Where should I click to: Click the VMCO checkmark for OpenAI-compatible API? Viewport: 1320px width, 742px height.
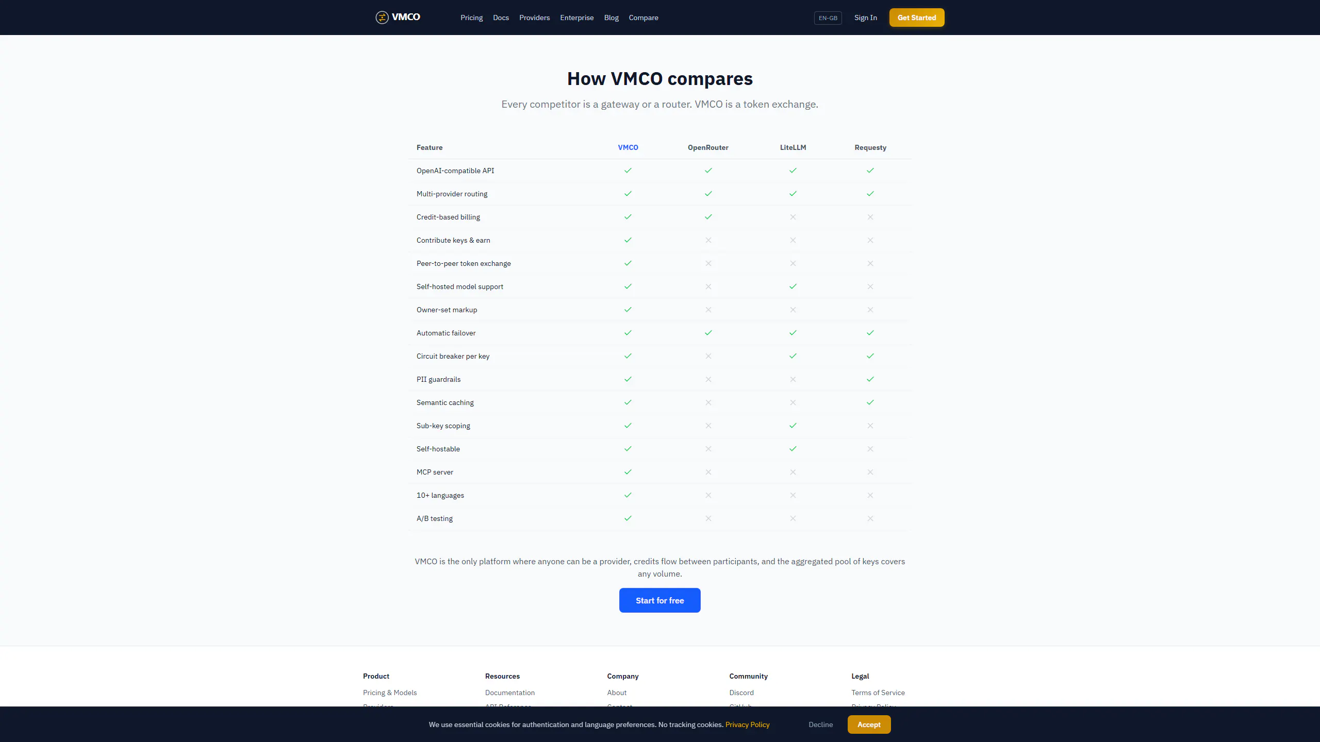[628, 171]
